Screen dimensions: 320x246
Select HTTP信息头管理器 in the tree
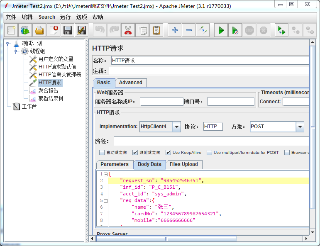click(x=60, y=75)
